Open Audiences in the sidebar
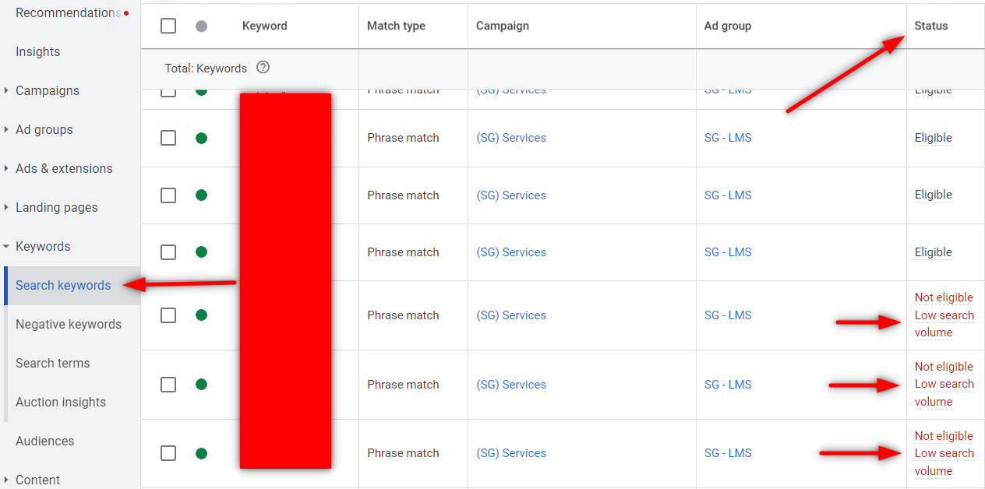 click(x=45, y=441)
